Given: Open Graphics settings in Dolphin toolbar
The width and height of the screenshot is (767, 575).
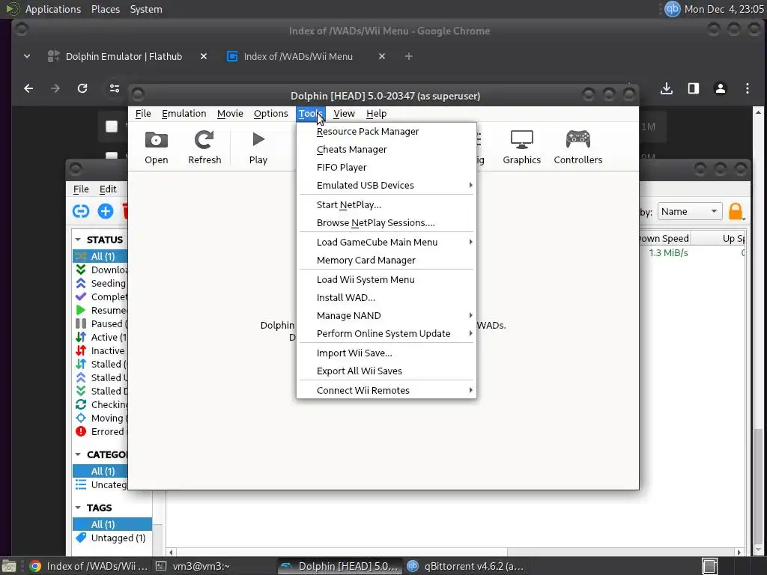Looking at the screenshot, I should [x=521, y=147].
